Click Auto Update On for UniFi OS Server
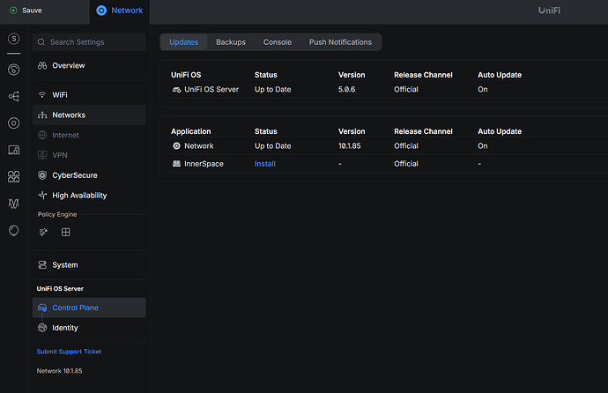Image resolution: width=608 pixels, height=393 pixels. tap(483, 90)
